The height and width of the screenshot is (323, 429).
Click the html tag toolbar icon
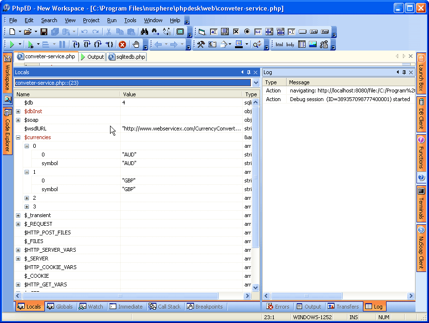(x=279, y=44)
